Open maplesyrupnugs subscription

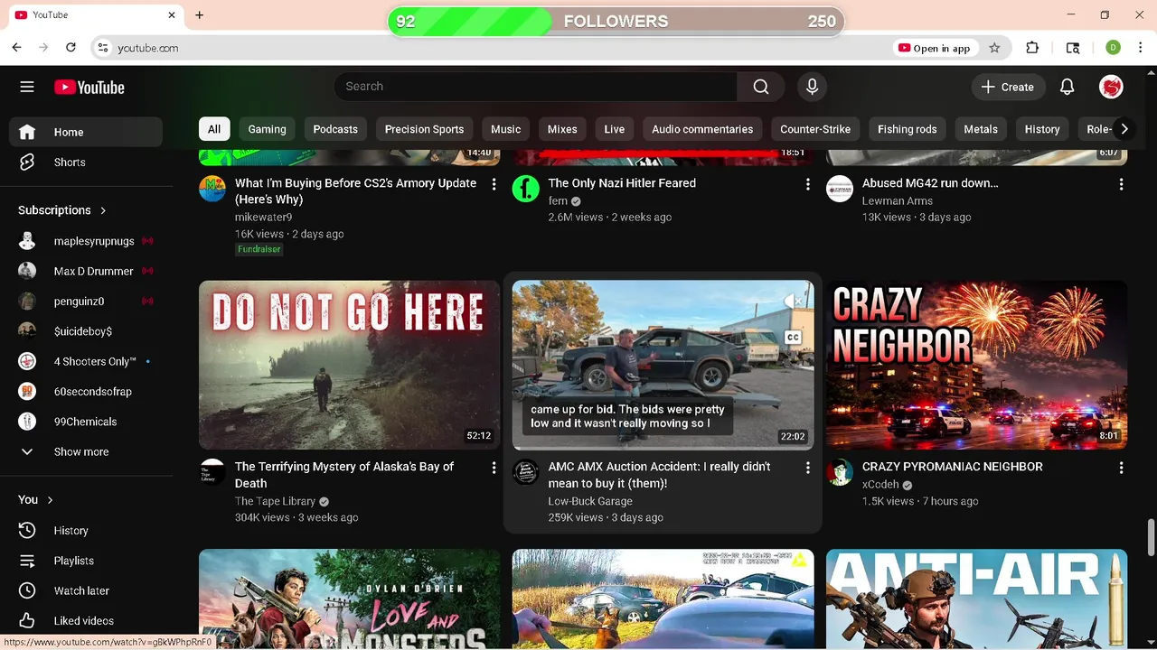[86, 241]
